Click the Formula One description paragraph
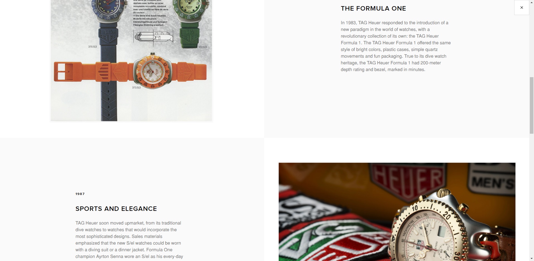 click(x=396, y=46)
